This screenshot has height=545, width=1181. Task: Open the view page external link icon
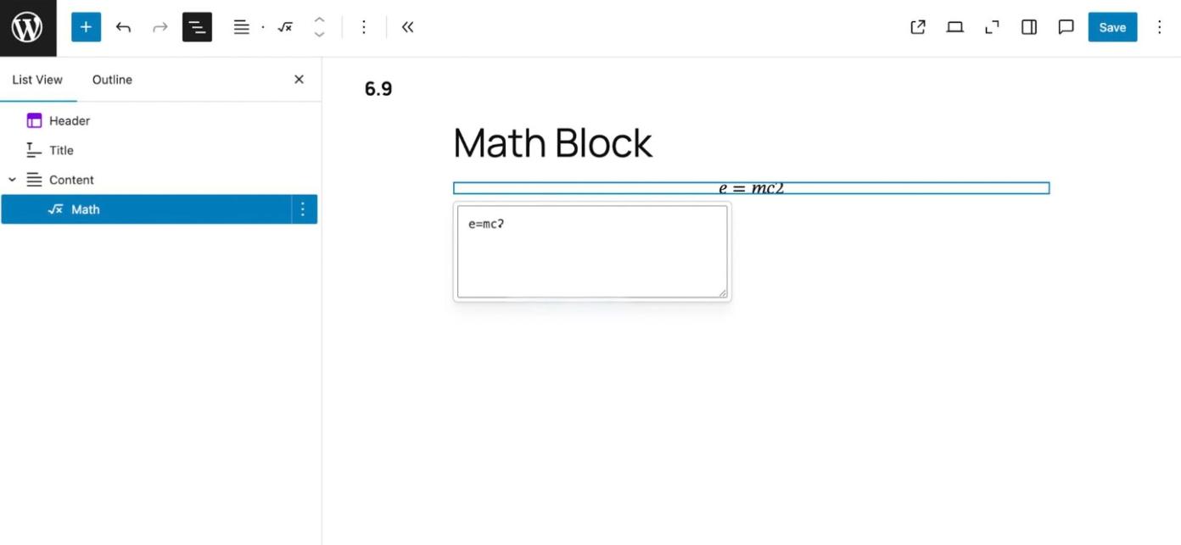917,27
